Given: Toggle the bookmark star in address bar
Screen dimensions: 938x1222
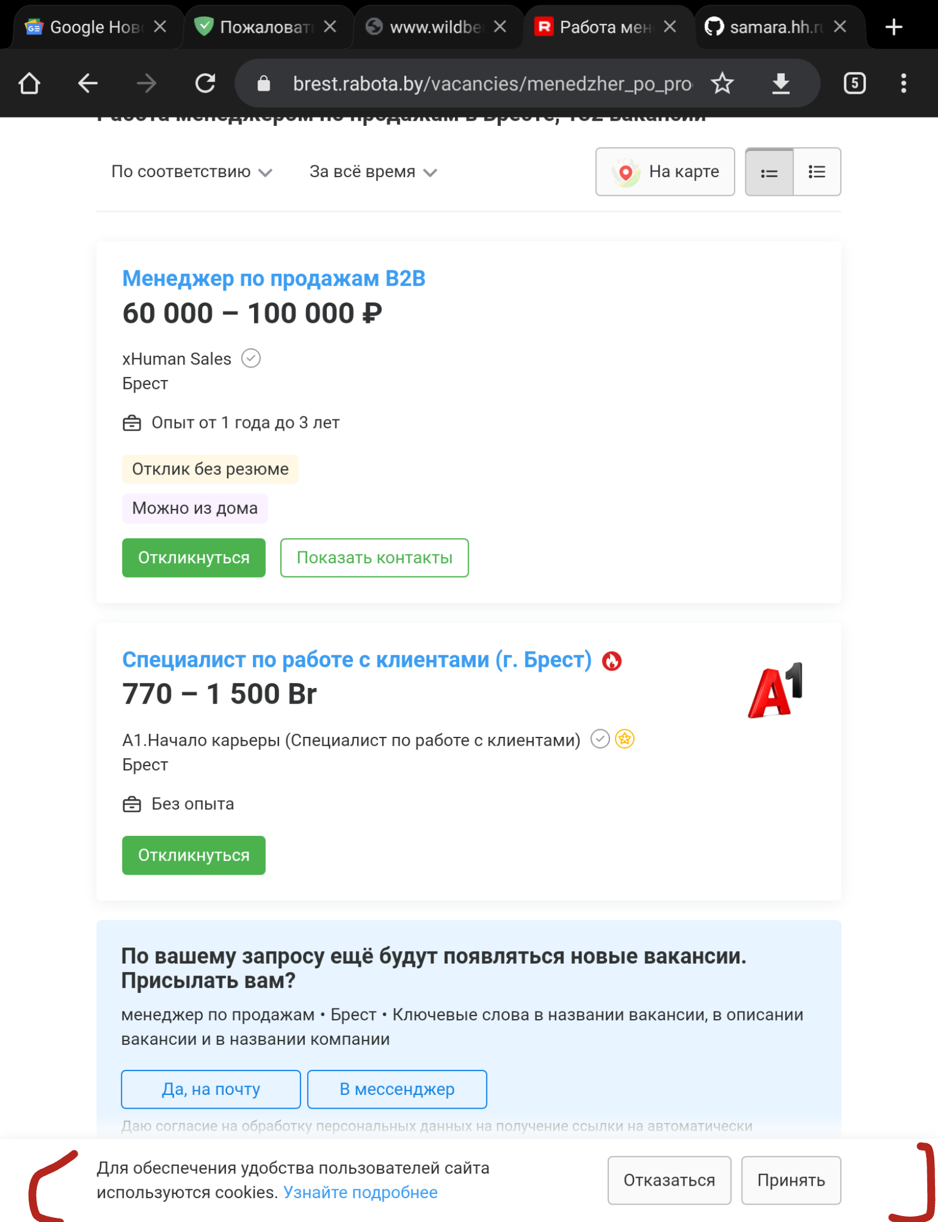Looking at the screenshot, I should [722, 83].
